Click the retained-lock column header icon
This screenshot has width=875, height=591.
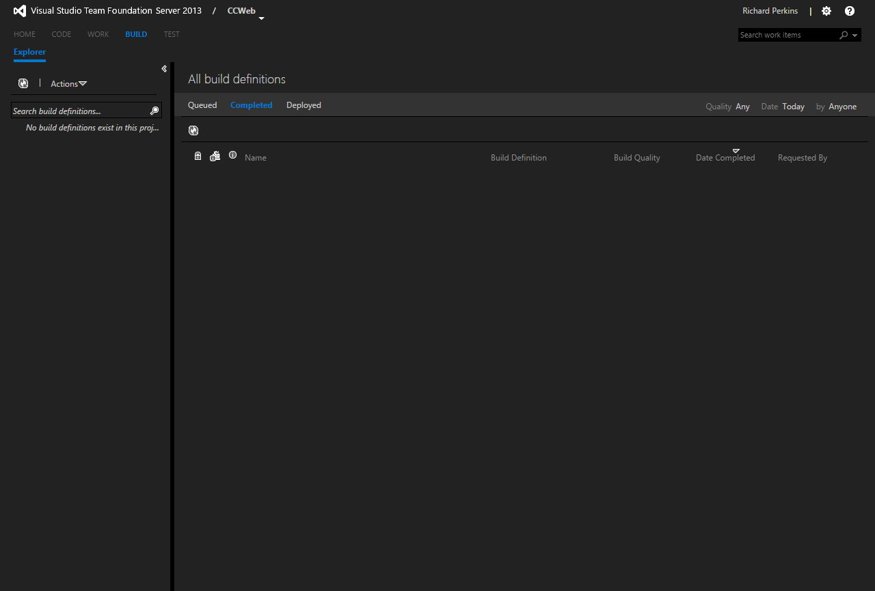(x=198, y=156)
